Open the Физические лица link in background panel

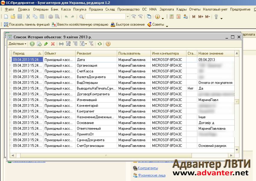152,175
